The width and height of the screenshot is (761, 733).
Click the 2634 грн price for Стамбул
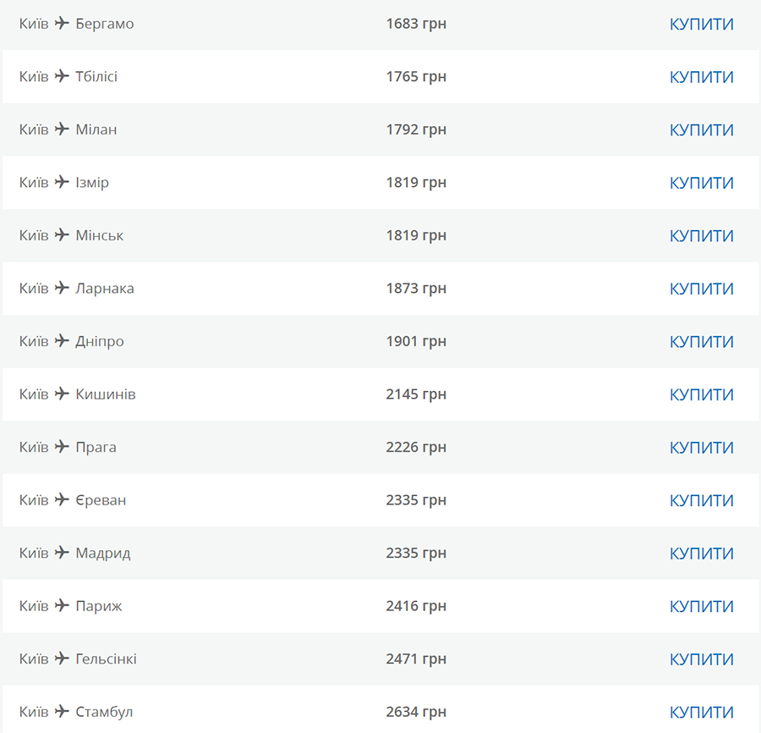[x=416, y=712]
